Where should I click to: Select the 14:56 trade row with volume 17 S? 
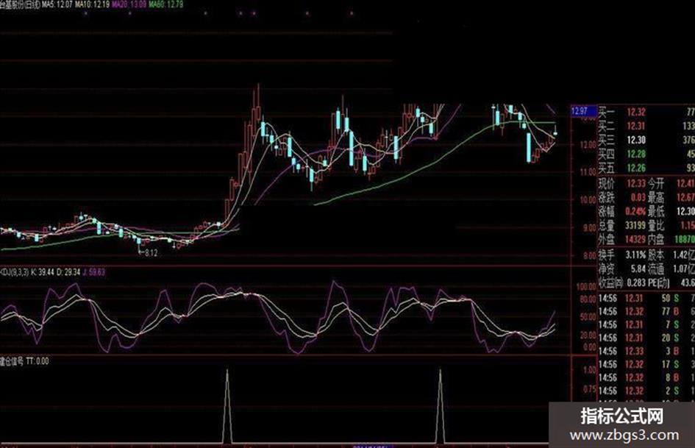pyautogui.click(x=646, y=365)
